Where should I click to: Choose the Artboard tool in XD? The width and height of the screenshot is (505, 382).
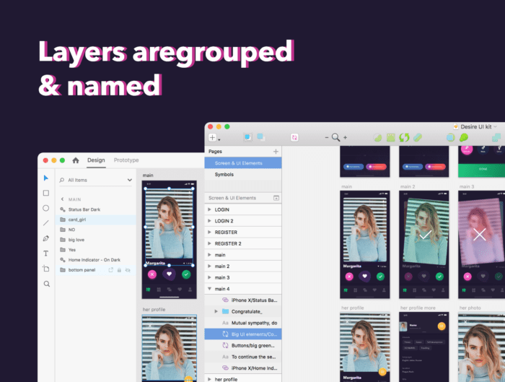46,269
